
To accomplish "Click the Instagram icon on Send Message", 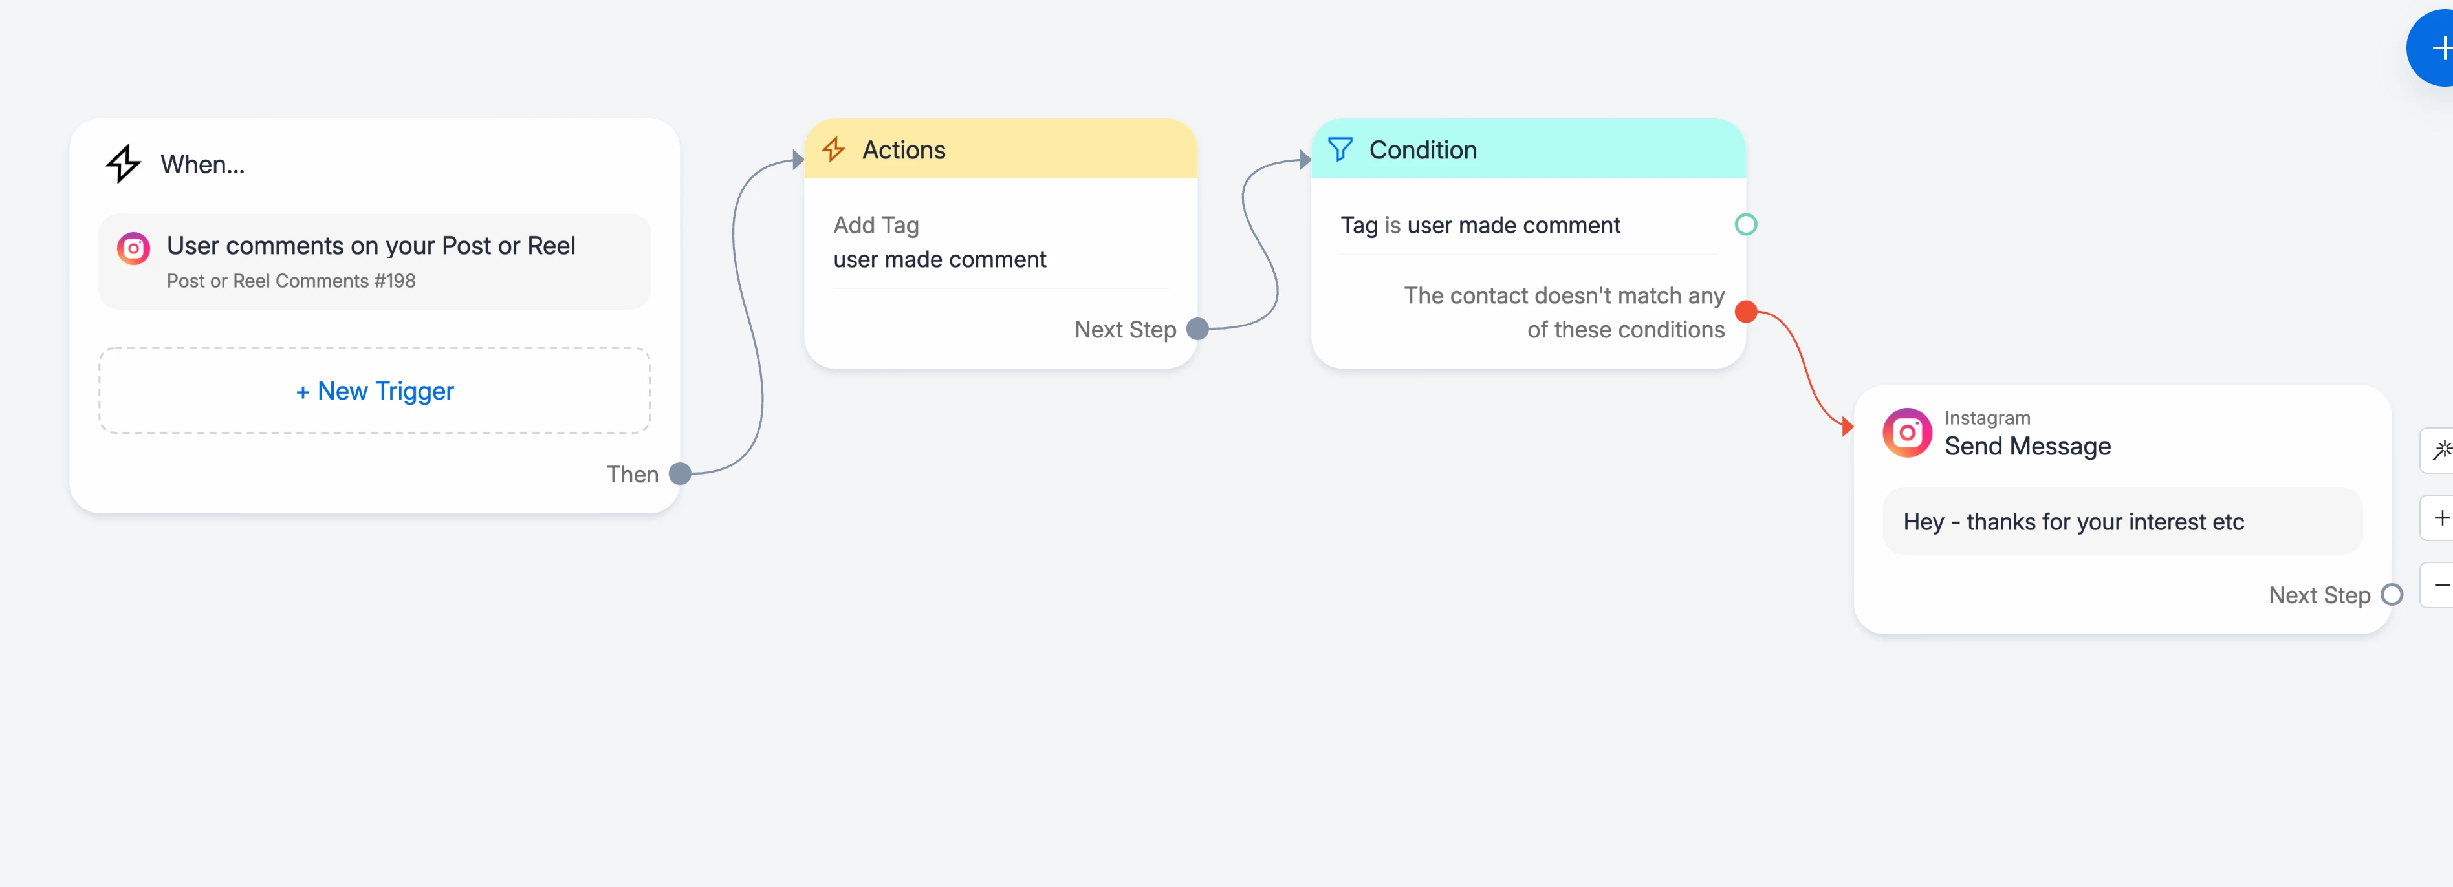I will 1906,433.
